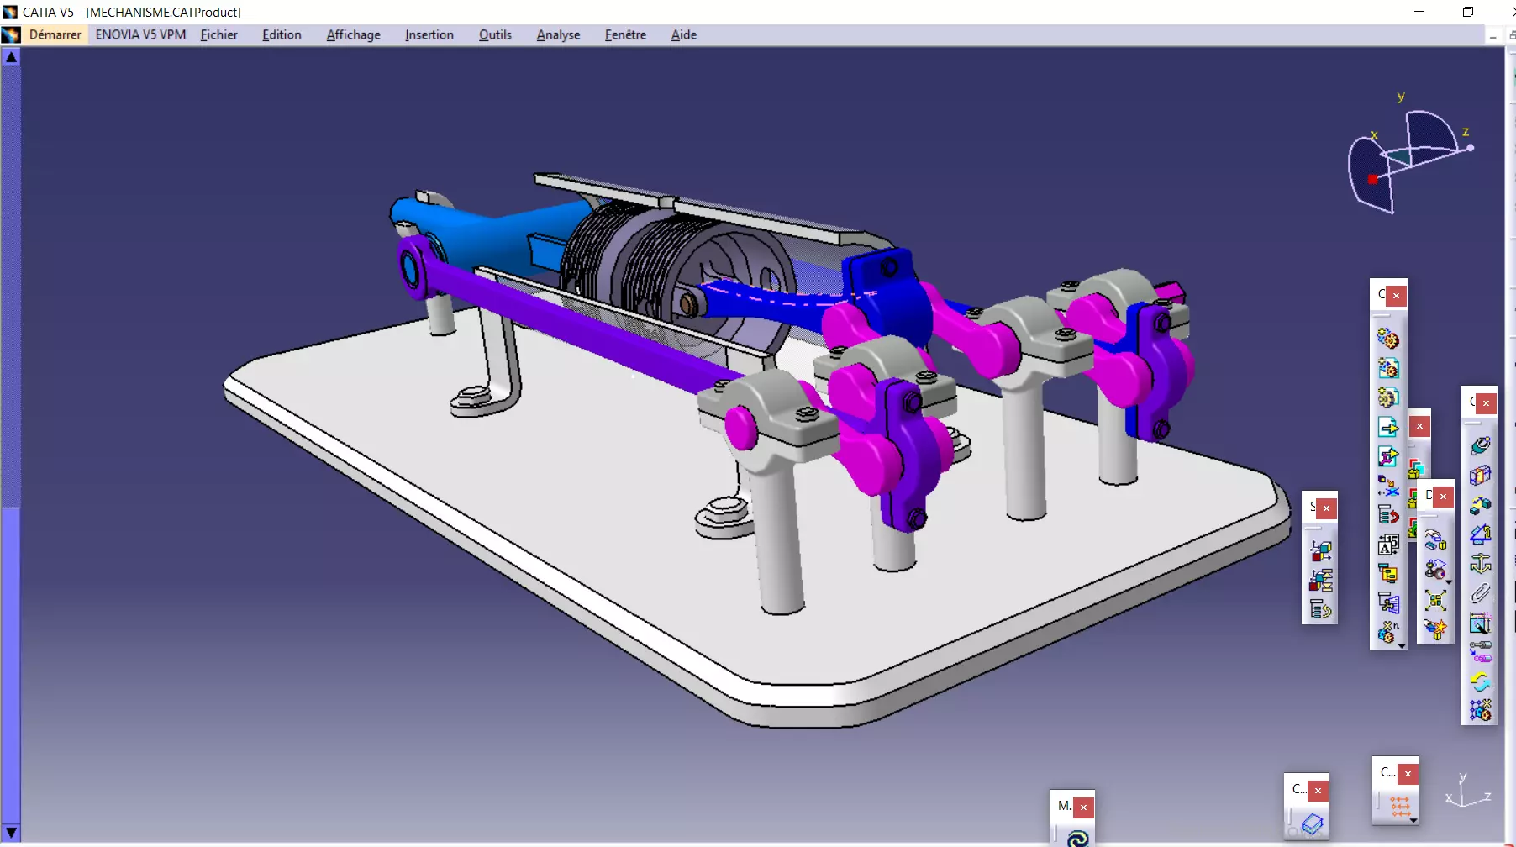Click the Reuse Pattern icon
Screen dimensions: 1516x847
click(x=1480, y=711)
